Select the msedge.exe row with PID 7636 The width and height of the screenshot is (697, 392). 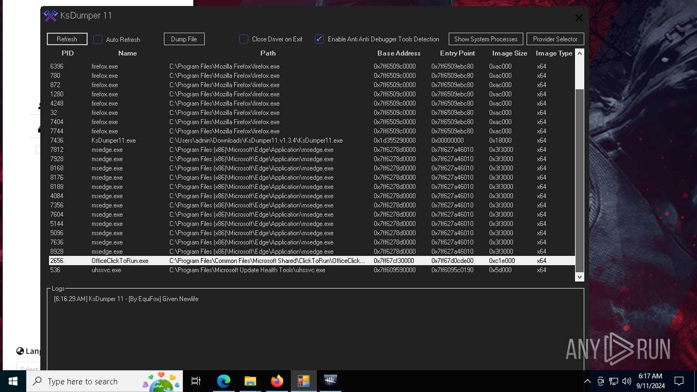pyautogui.click(x=311, y=242)
